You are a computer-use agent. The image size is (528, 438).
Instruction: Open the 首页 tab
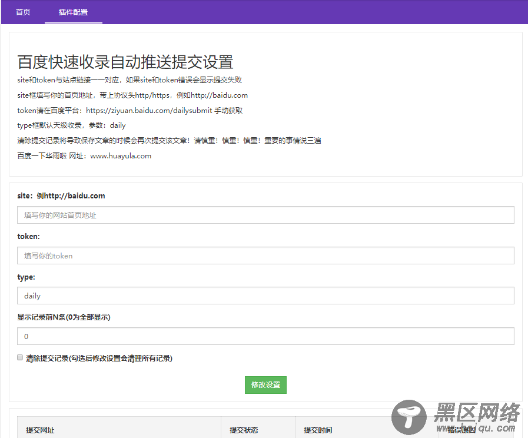[x=23, y=12]
